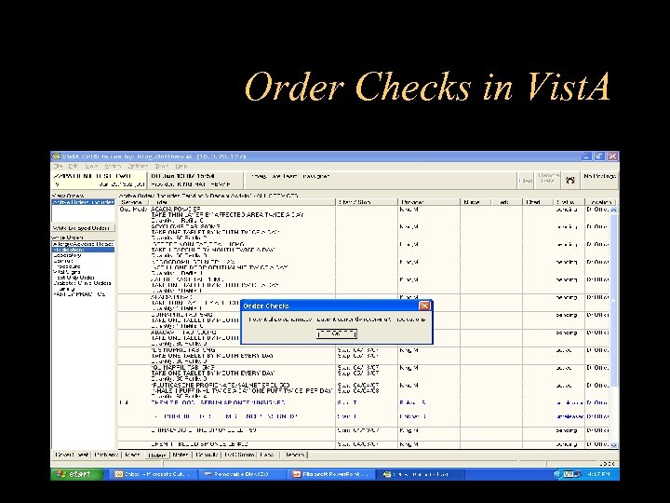Open the File menu
The width and height of the screenshot is (670, 503).
tap(58, 166)
